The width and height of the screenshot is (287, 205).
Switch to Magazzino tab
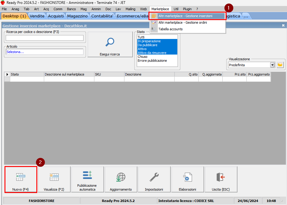[78, 16]
